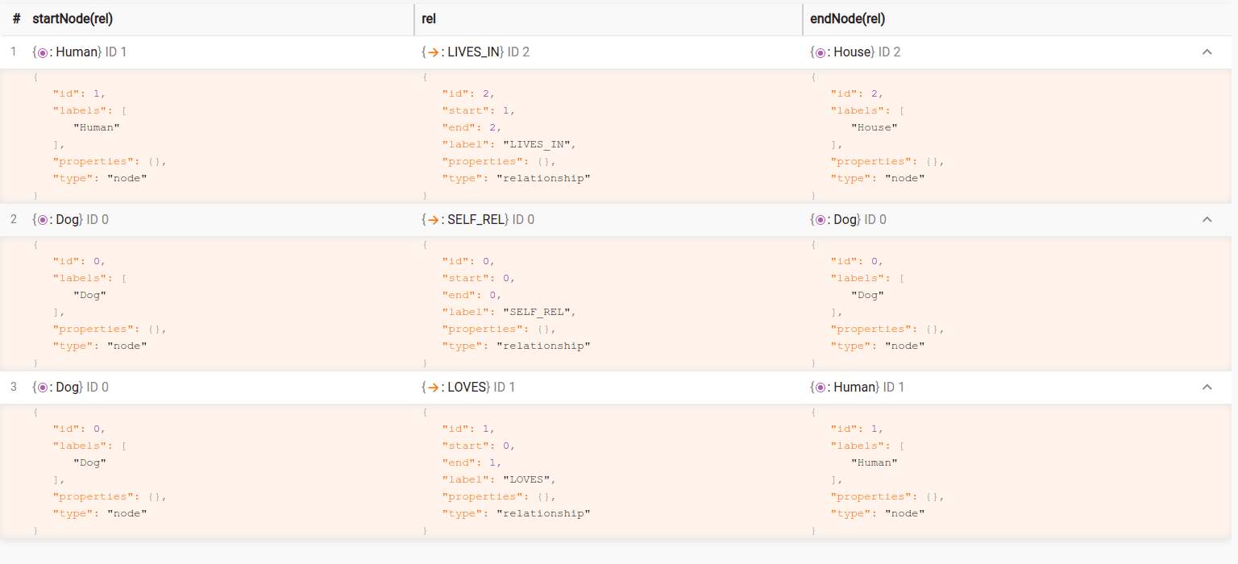Click the LIVES_IN relationship arrow icon
The image size is (1238, 564).
click(x=432, y=52)
